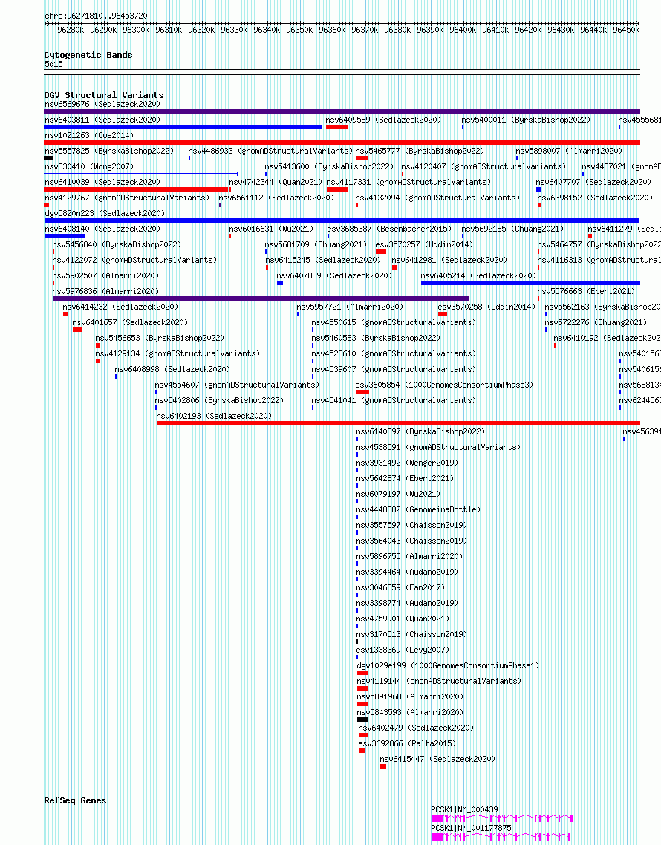The height and width of the screenshot is (845, 661).
Task: Open nsv3046859 (Fan2017) variant
Action: tap(400, 589)
